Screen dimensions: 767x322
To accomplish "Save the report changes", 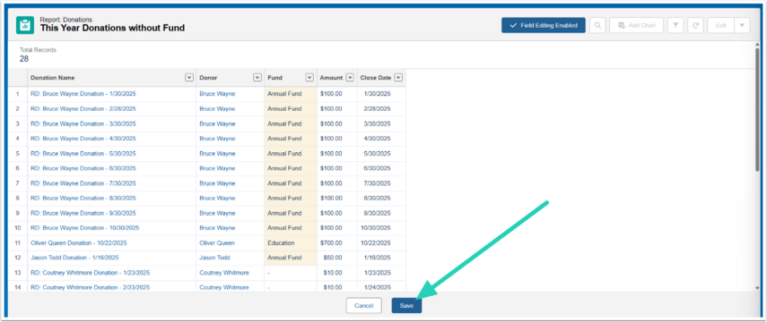I will tap(406, 305).
